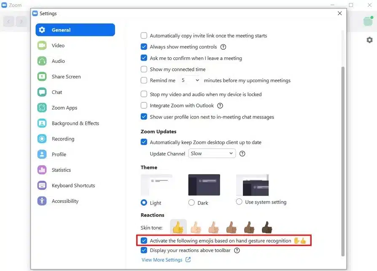Open the Update Channel Slow dropdown
Screen dimensions: 377x271
(212, 153)
